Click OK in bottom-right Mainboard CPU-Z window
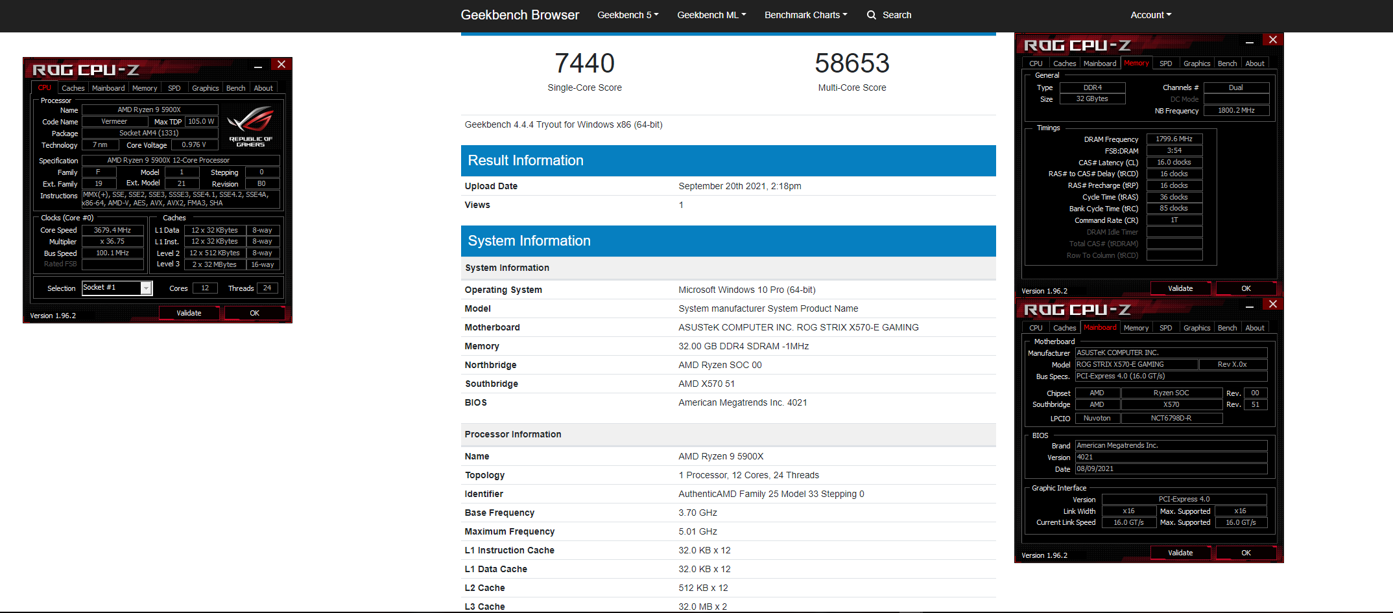 [1246, 553]
